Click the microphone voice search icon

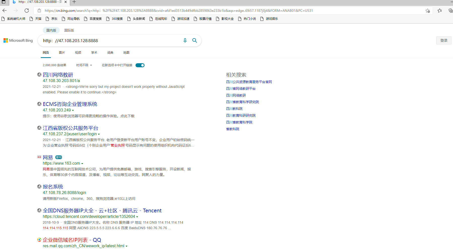185,40
